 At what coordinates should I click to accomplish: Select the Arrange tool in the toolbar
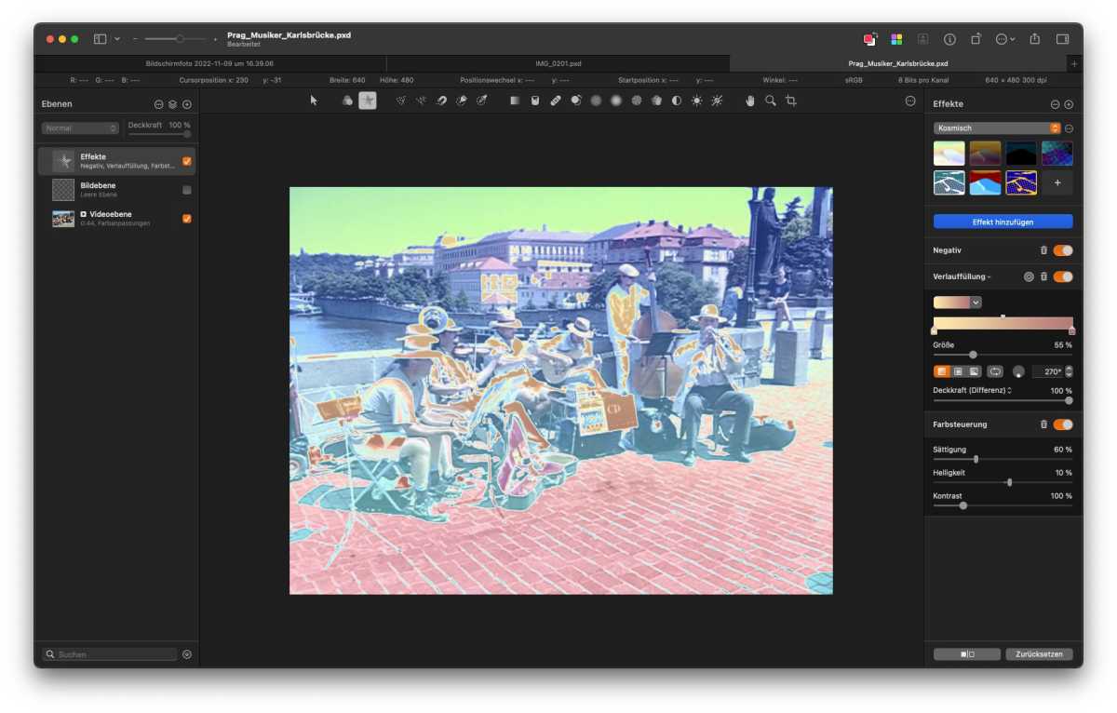313,100
